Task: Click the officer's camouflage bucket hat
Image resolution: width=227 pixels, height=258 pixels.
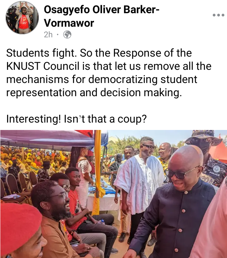Action: coord(203,137)
